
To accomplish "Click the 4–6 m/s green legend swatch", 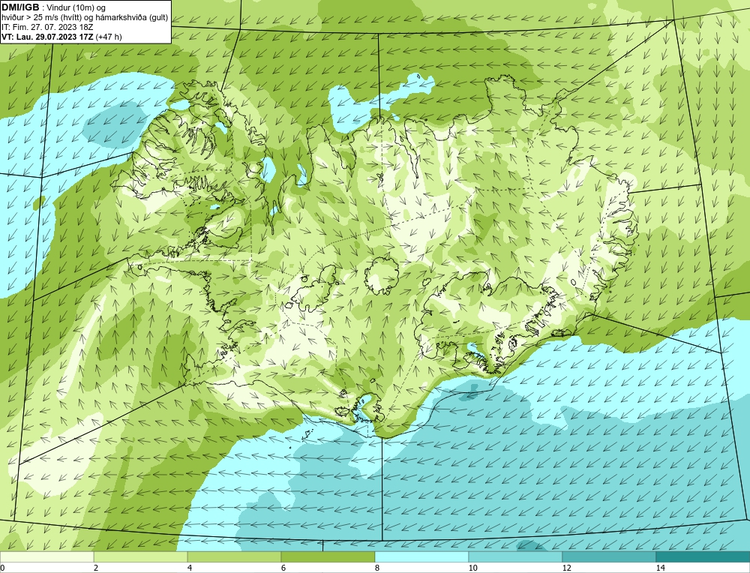I will [234, 556].
